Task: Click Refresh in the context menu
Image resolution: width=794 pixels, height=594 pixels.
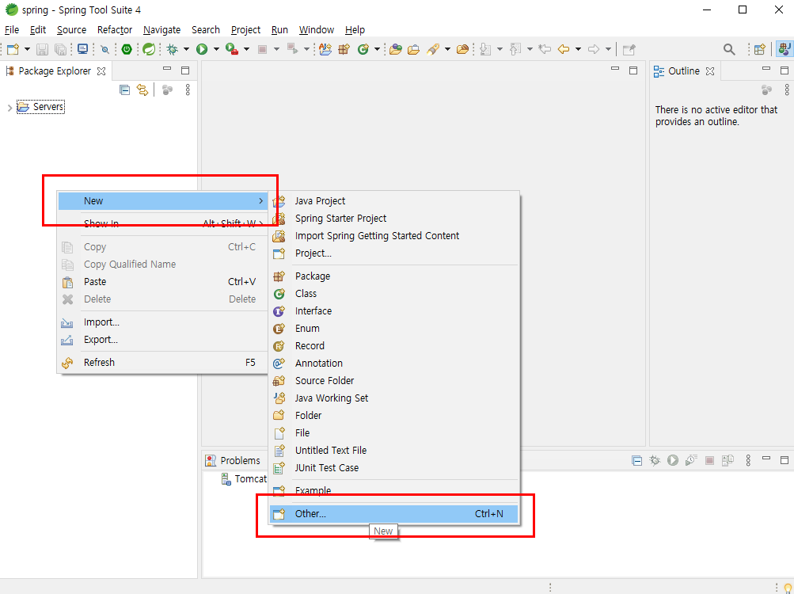Action: click(162, 363)
